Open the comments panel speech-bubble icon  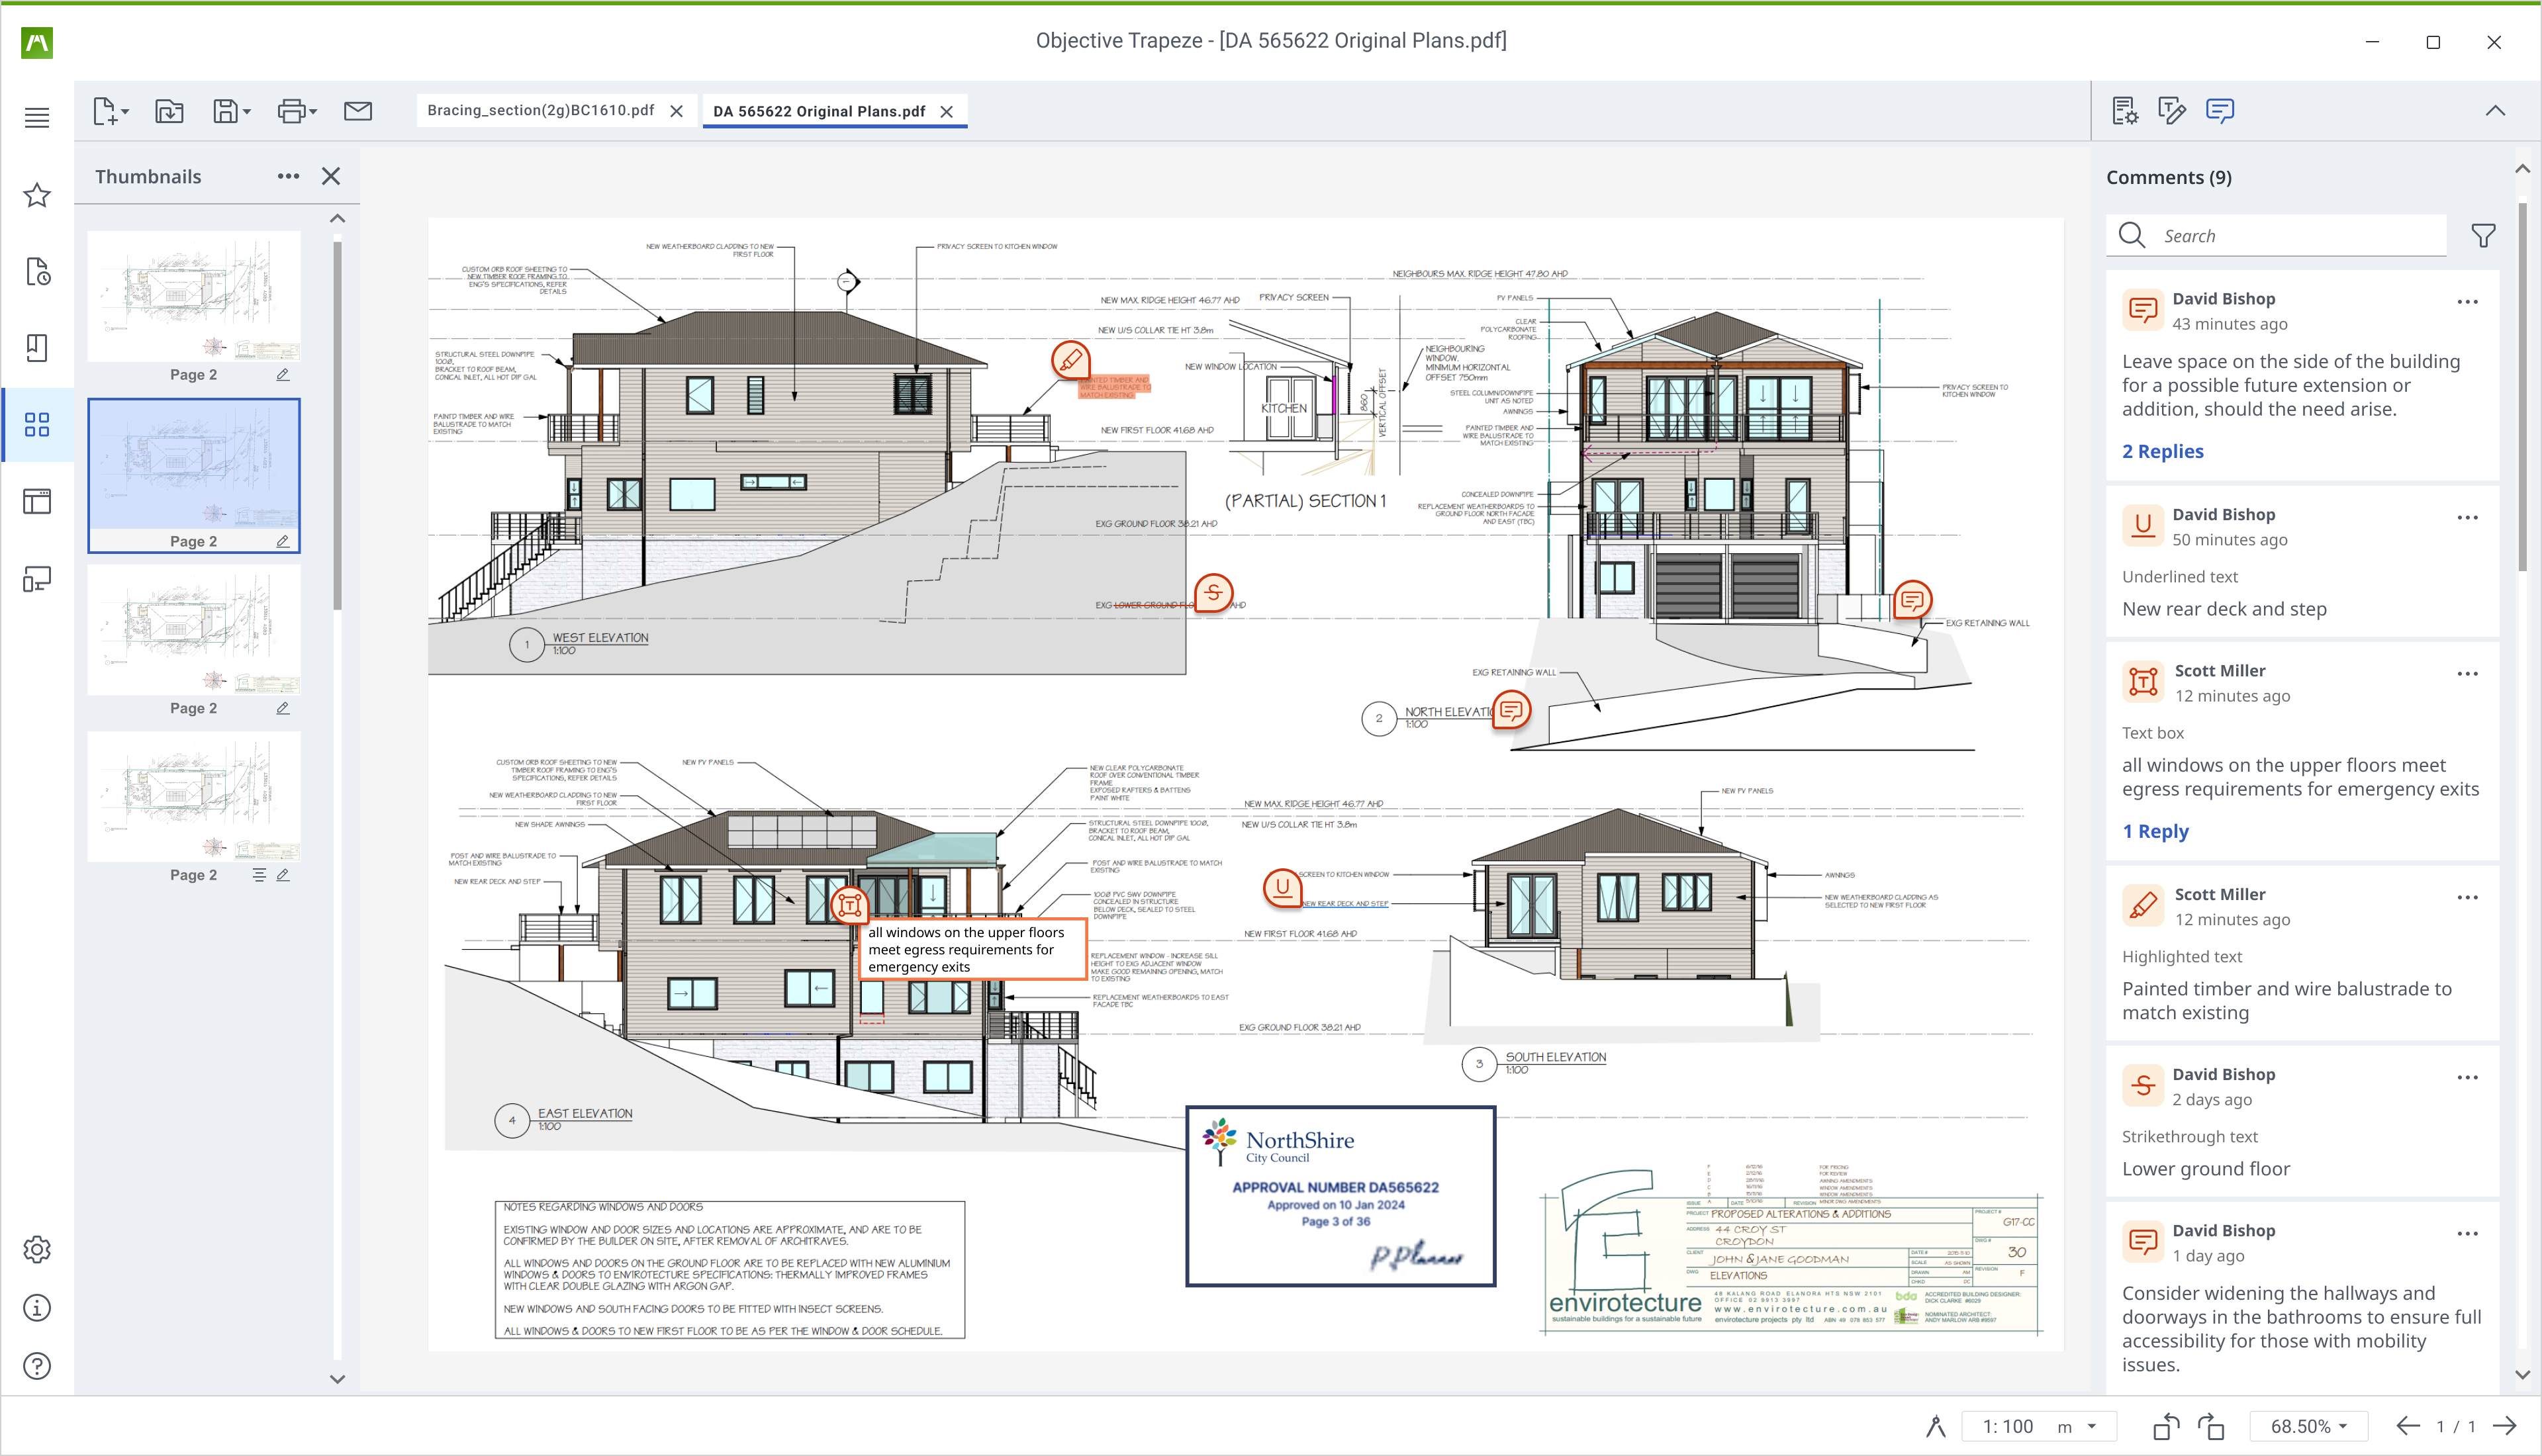tap(2219, 111)
